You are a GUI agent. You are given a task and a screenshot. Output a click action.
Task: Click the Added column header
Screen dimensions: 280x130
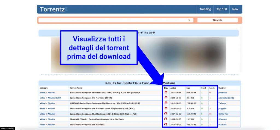tap(173, 88)
